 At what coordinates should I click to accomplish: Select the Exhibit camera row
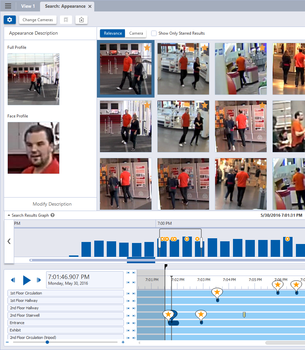pyautogui.click(x=66, y=330)
